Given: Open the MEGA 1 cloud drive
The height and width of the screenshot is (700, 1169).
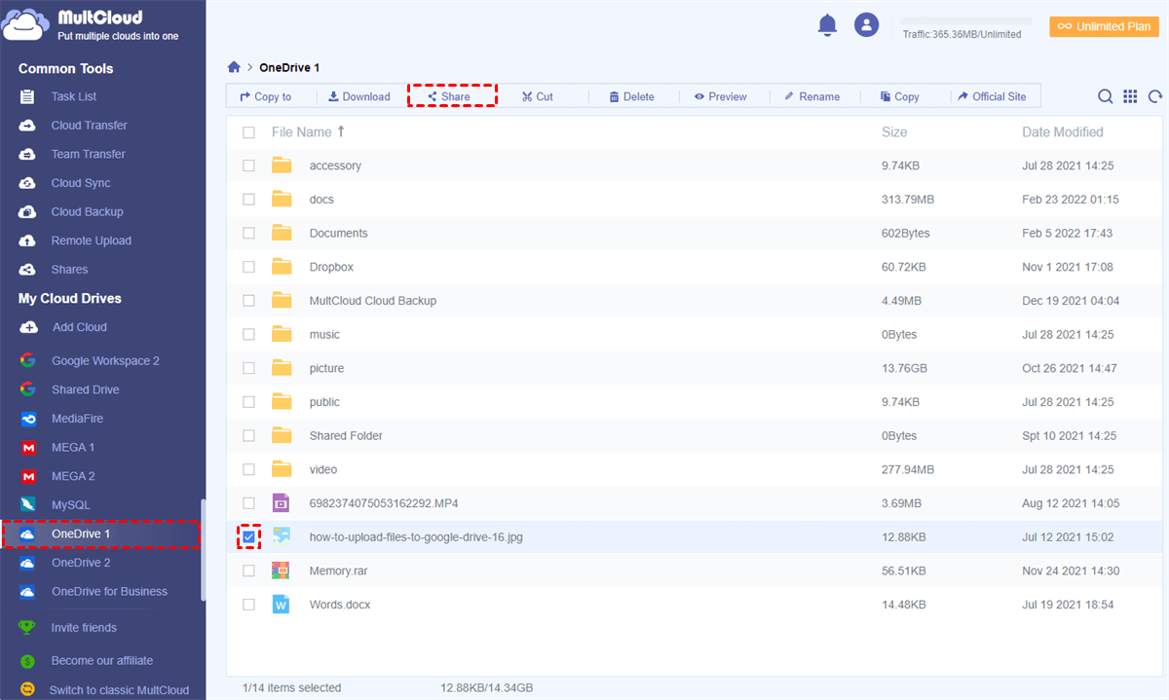Looking at the screenshot, I should [72, 448].
